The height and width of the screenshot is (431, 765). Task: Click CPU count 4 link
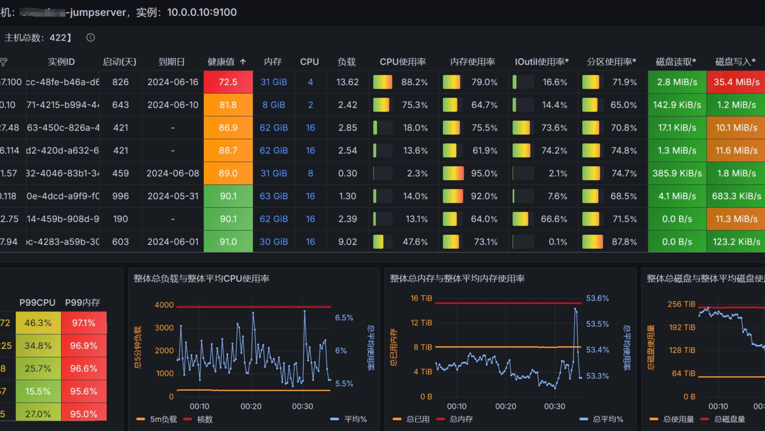click(310, 82)
